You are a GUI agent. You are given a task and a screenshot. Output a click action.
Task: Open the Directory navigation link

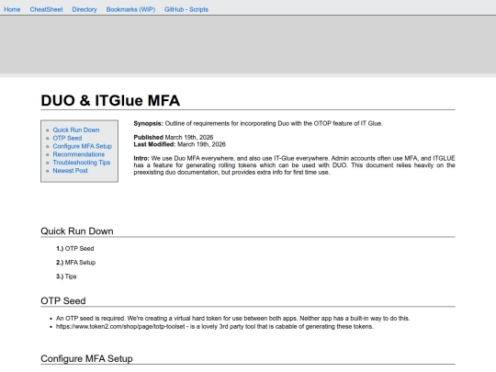tap(85, 9)
